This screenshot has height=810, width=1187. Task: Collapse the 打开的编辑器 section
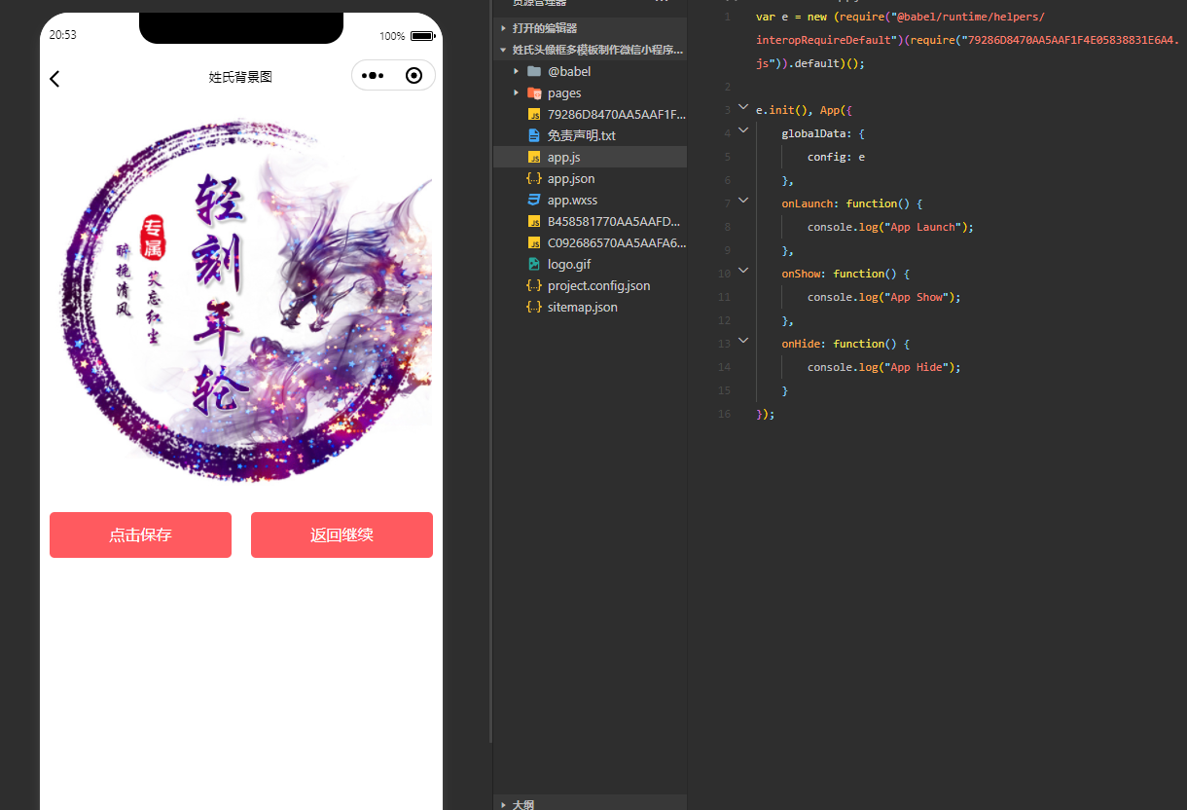tap(544, 28)
